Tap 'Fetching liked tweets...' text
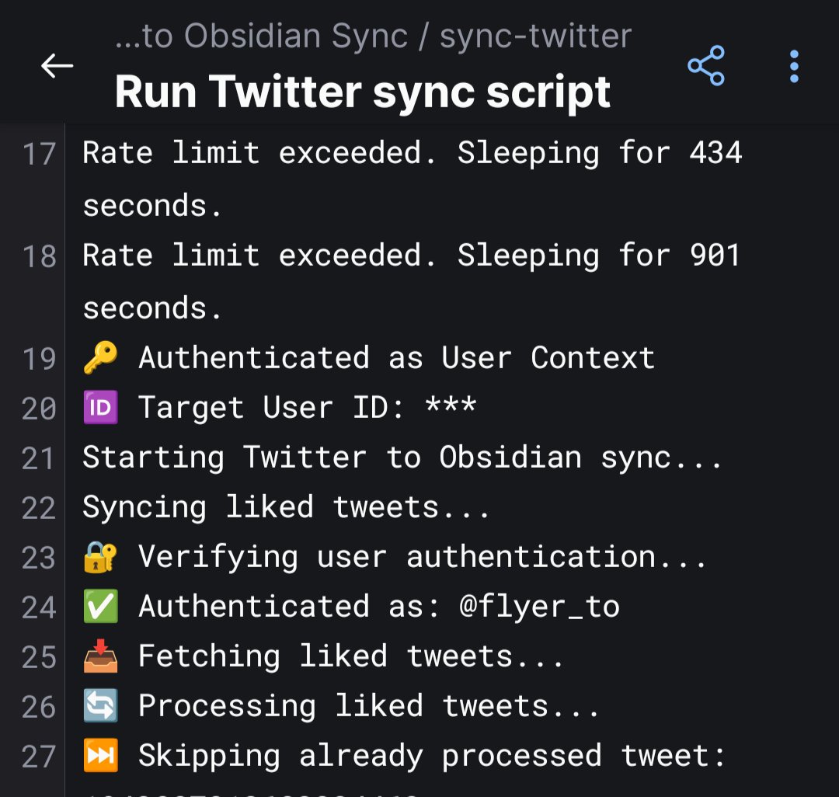Image resolution: width=839 pixels, height=797 pixels. [350, 656]
